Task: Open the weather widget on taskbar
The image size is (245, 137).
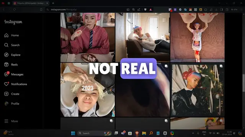Action: coord(8,133)
